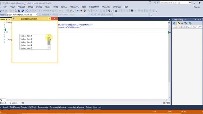Viewport: 203px width, 114px height.
Task: Pause debugging with the Break All icon
Action: (78, 11)
